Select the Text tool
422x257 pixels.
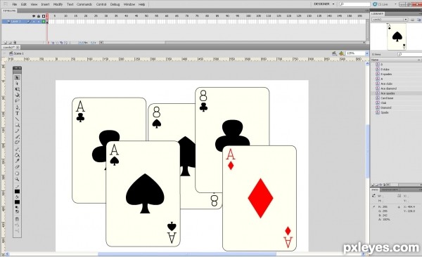(x=17, y=114)
